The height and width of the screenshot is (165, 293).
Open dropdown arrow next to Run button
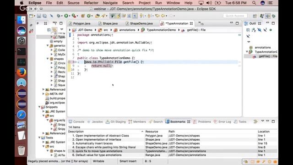70,16
